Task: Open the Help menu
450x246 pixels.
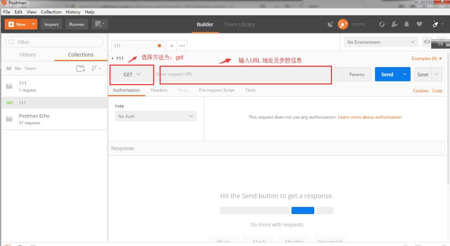Action: [x=90, y=12]
